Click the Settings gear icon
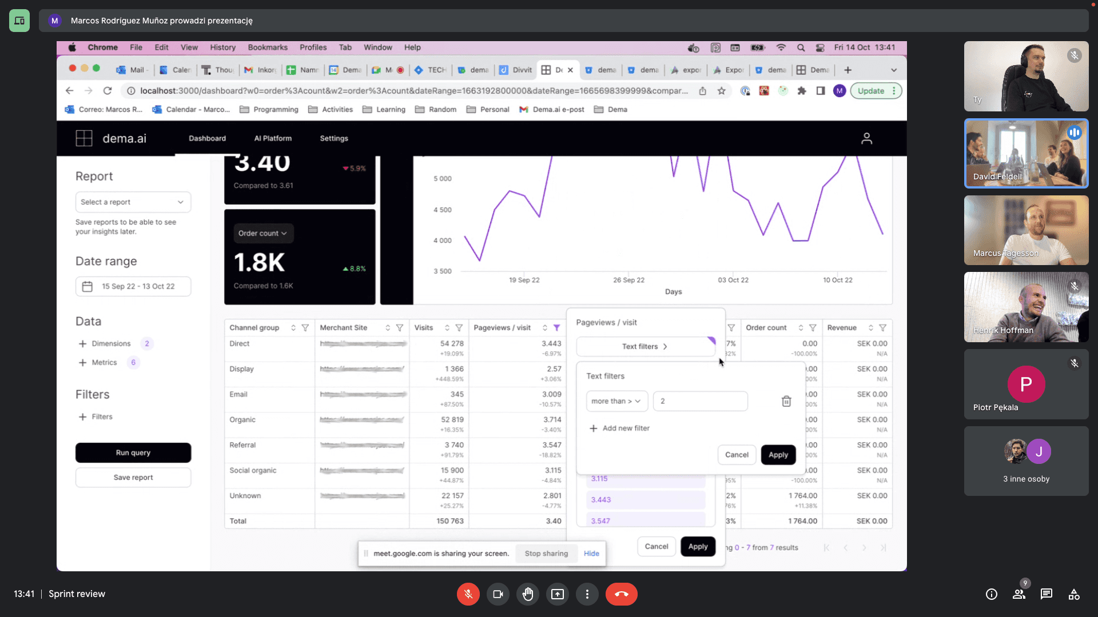This screenshot has height=617, width=1098. (x=333, y=139)
